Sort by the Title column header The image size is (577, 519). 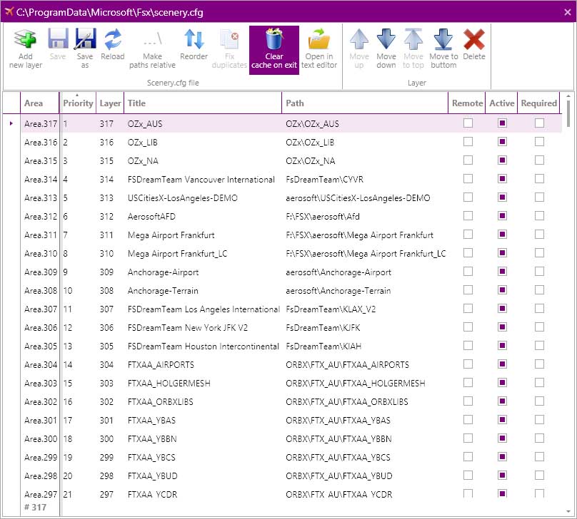[x=203, y=103]
